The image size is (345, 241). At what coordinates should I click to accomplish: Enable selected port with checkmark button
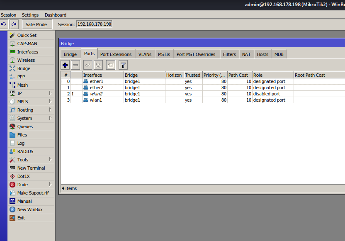click(x=88, y=65)
